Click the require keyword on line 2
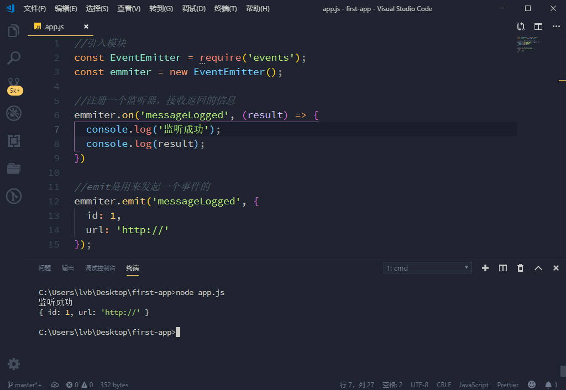Screen dimensions: 566x390 (x=220, y=57)
